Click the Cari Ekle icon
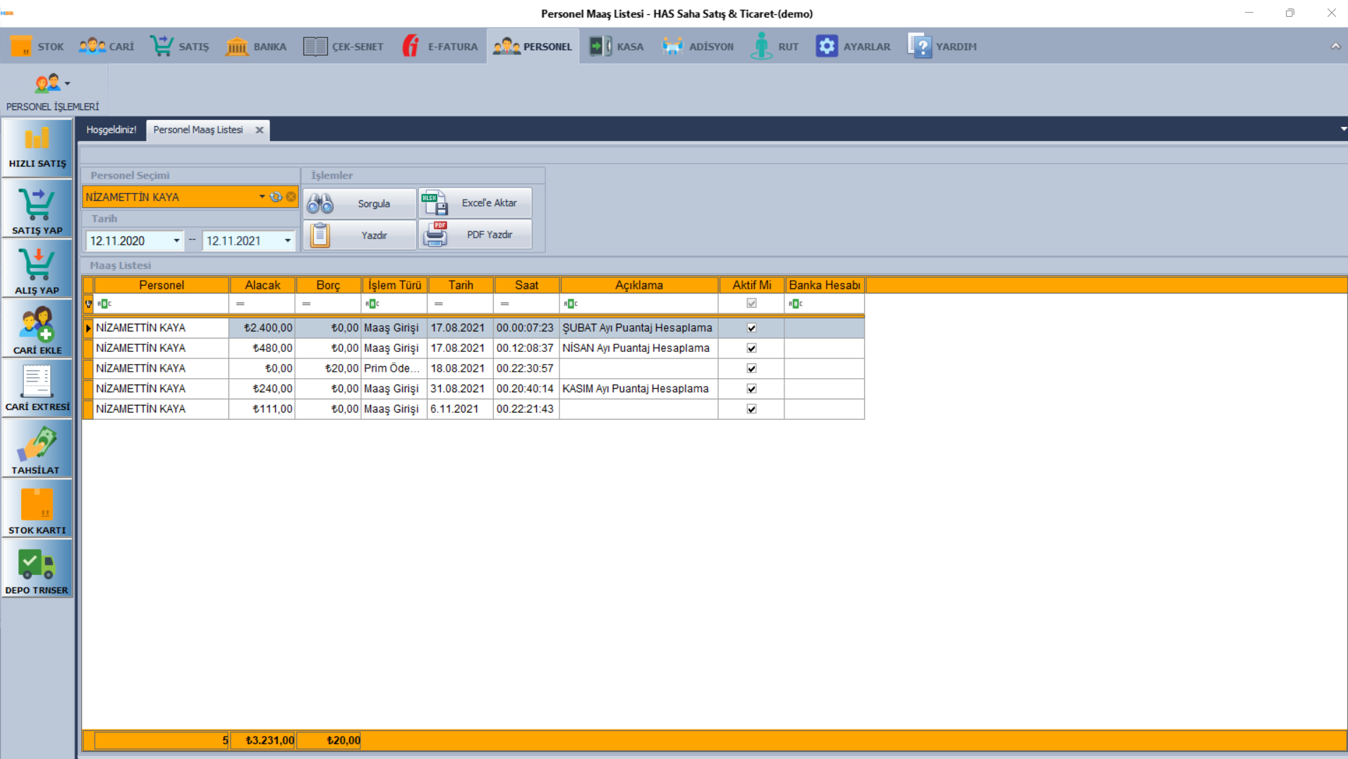Image resolution: width=1348 pixels, height=759 pixels. tap(37, 329)
